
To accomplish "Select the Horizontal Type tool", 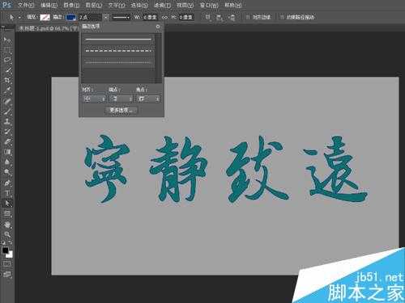I will tap(7, 193).
